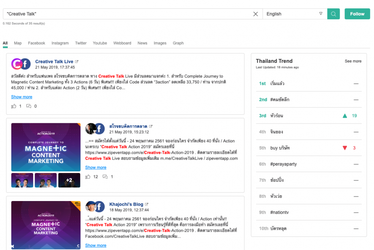This screenshot has width=374, height=250.
Task: Click the magnifier search button
Action: pyautogui.click(x=333, y=14)
